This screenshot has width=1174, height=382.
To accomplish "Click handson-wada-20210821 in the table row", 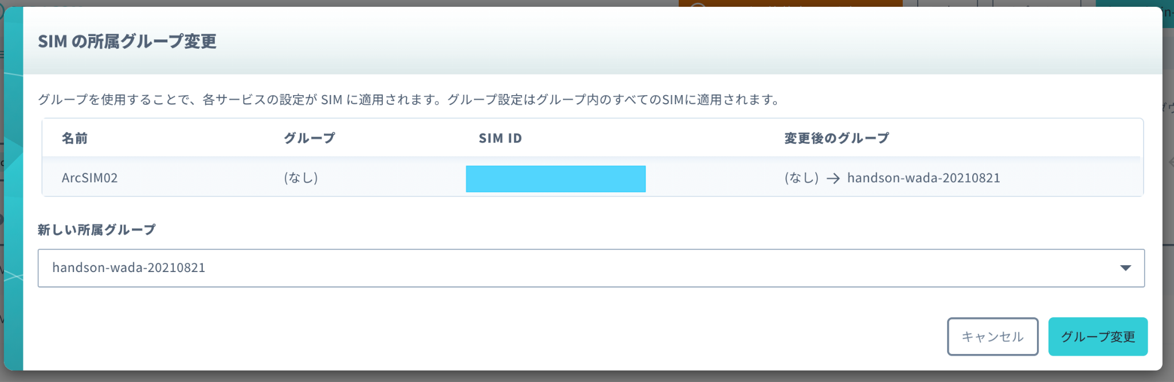I will pyautogui.click(x=923, y=178).
